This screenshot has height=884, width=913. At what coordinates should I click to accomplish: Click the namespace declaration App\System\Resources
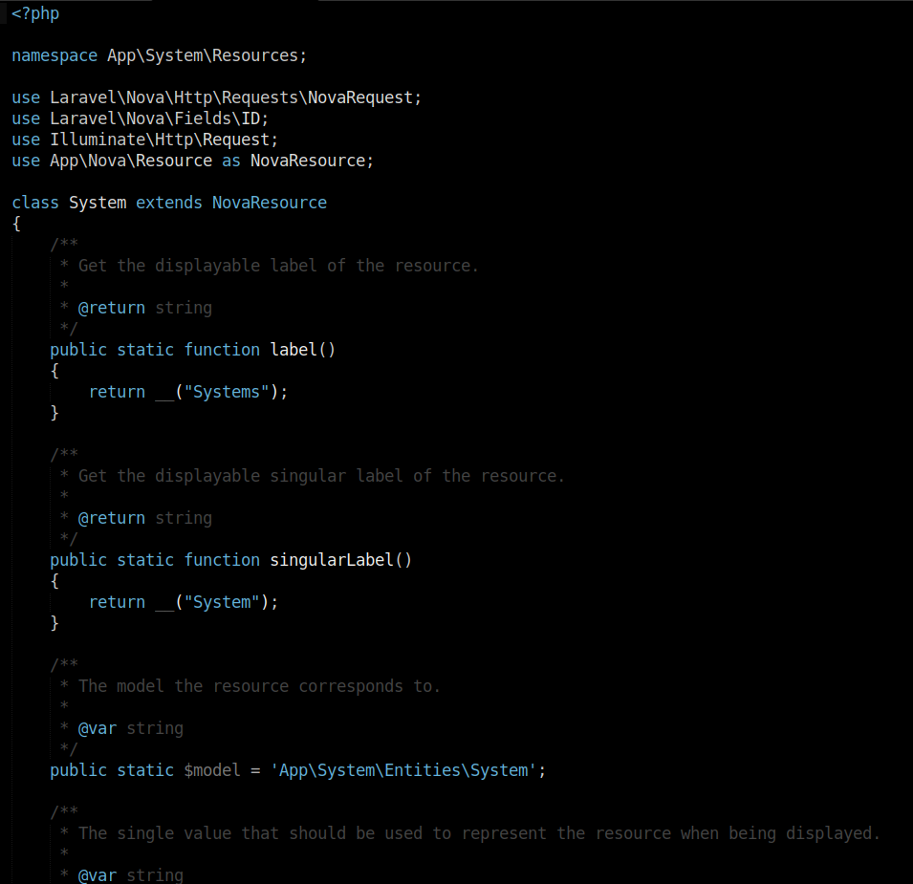(206, 54)
